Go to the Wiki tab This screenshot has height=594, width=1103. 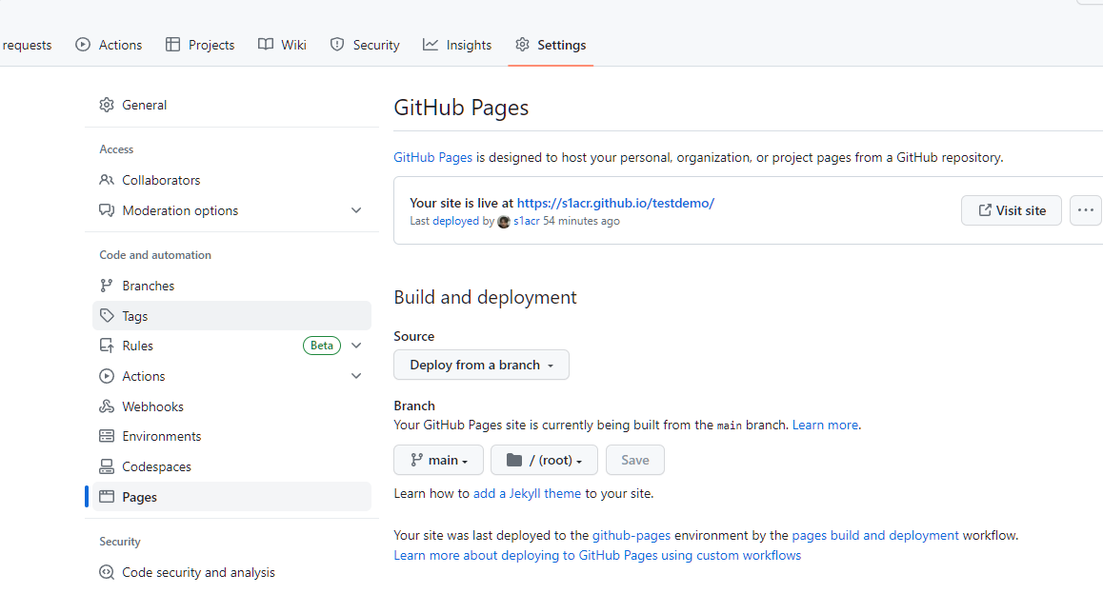(x=283, y=45)
